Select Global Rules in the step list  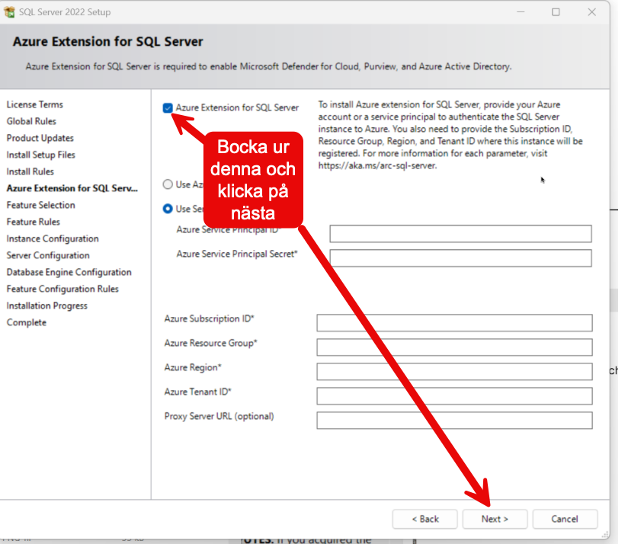31,121
